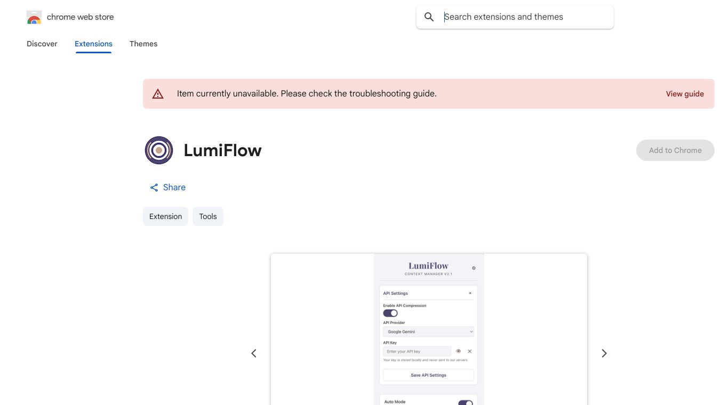Open the Google Gemini provider dropdown

(x=428, y=331)
